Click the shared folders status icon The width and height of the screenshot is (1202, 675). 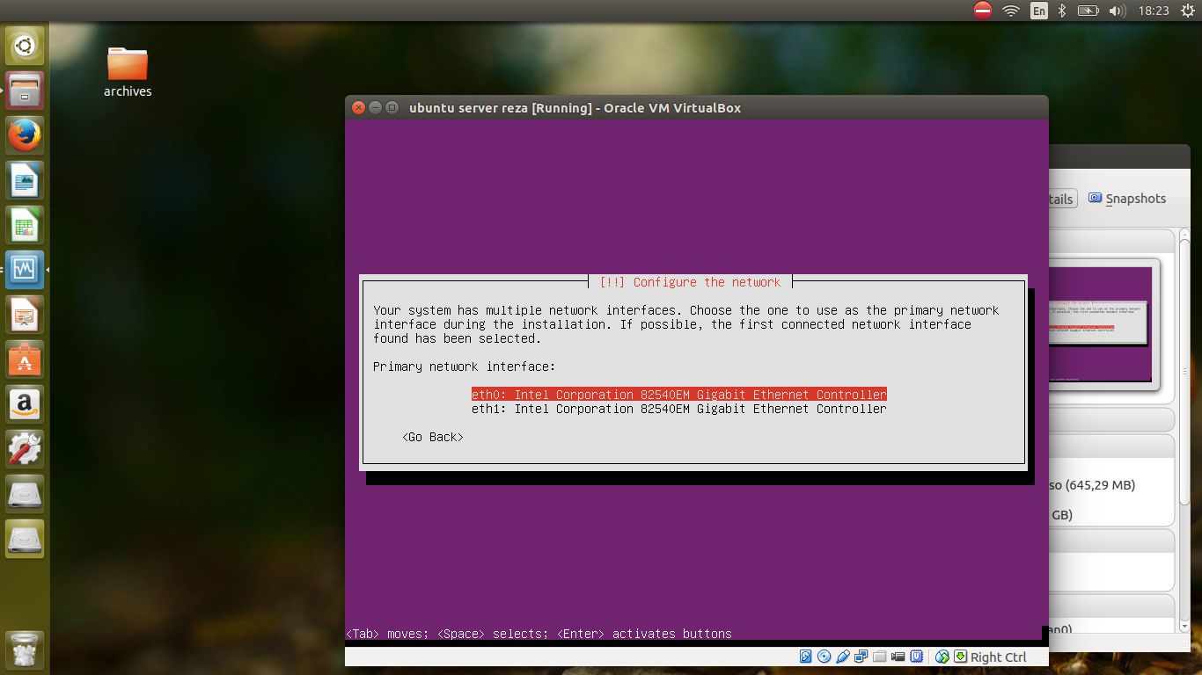(879, 657)
